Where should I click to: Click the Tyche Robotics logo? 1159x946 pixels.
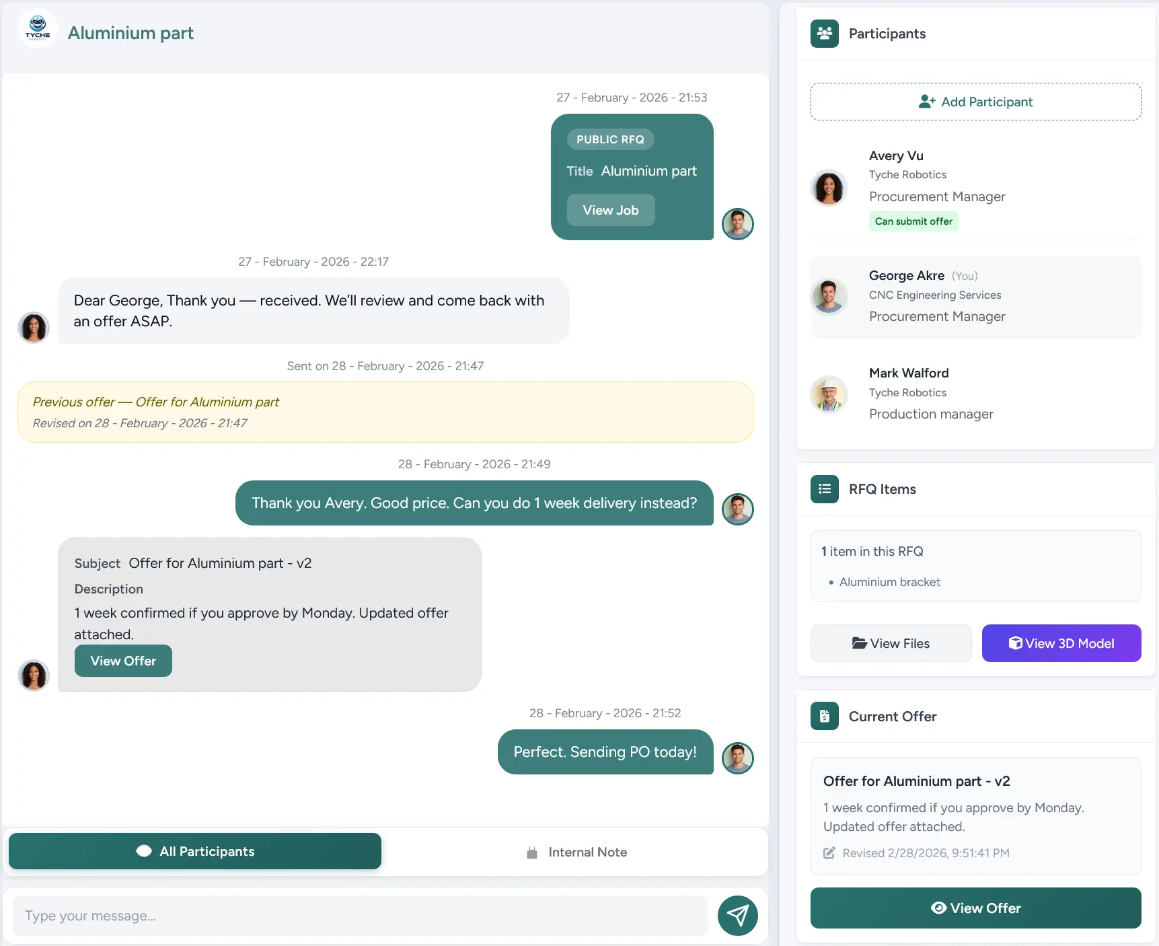(x=37, y=28)
